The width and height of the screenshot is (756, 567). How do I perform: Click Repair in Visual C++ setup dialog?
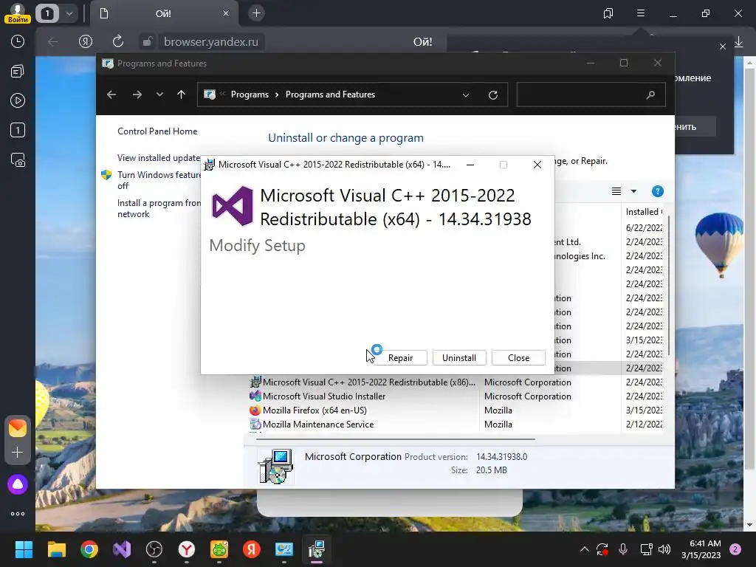pyautogui.click(x=400, y=358)
